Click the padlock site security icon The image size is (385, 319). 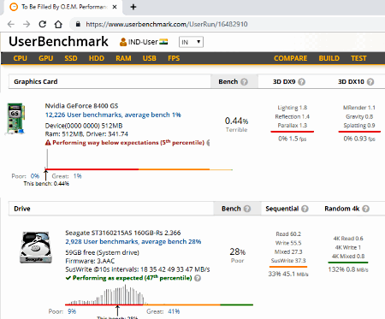pos(78,24)
